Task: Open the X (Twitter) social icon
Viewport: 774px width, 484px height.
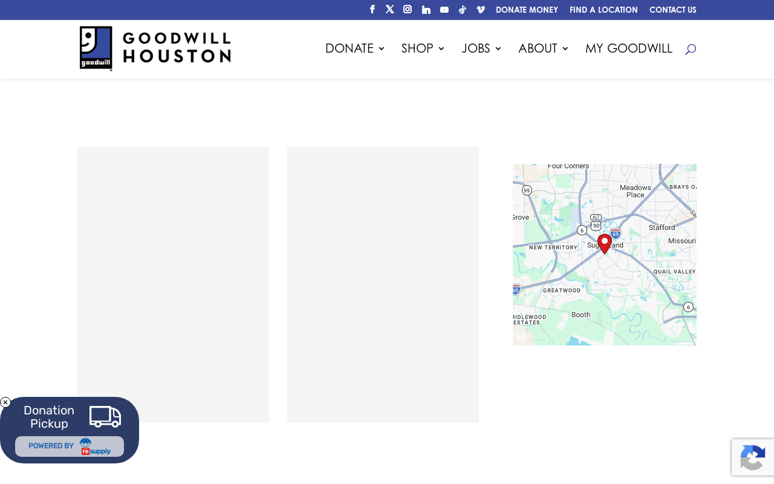Action: [390, 10]
